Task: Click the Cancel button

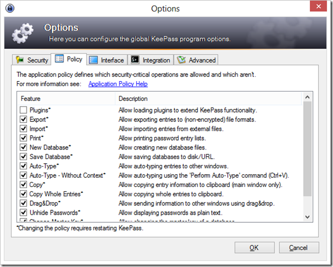Action: [299, 248]
